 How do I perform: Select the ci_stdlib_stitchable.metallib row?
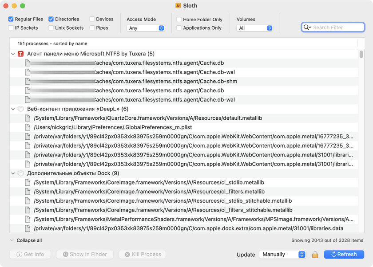click(184, 201)
